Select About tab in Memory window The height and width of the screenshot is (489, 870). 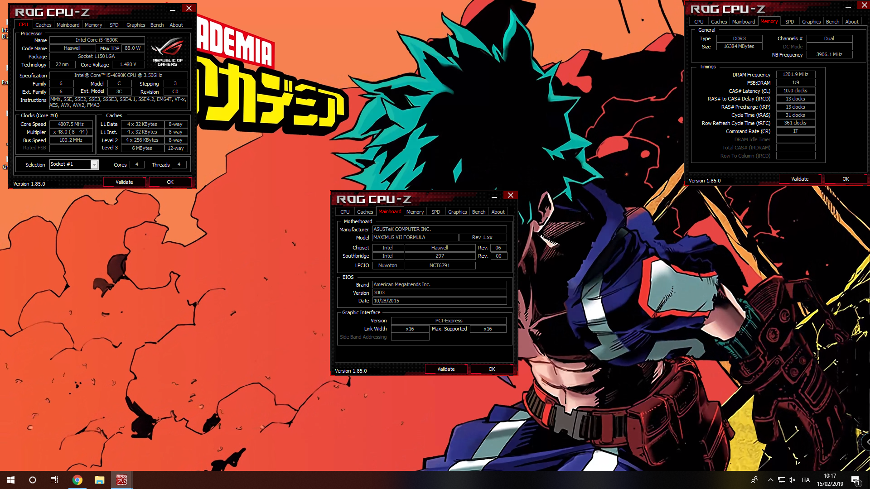(852, 22)
